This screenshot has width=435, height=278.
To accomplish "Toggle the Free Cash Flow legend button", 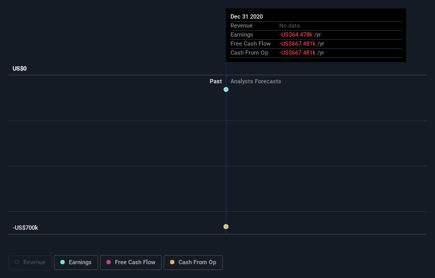I will tap(131, 263).
